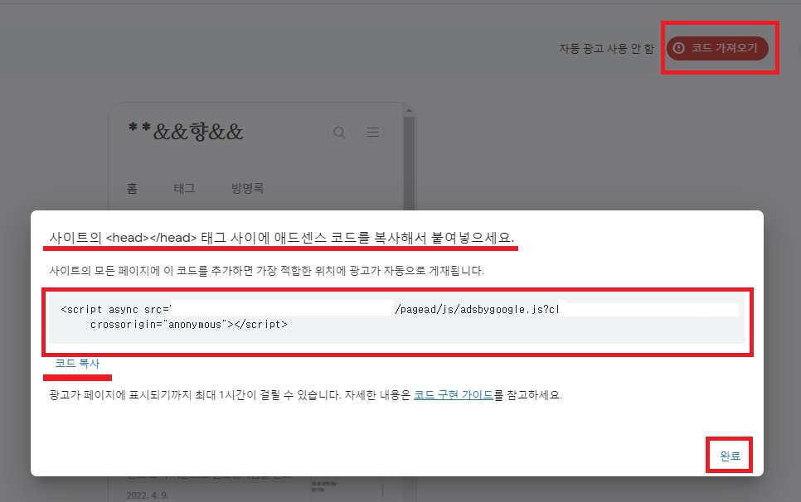Click the scroll-up arrow of preview scrollbar
801x502 pixels.
[x=409, y=110]
